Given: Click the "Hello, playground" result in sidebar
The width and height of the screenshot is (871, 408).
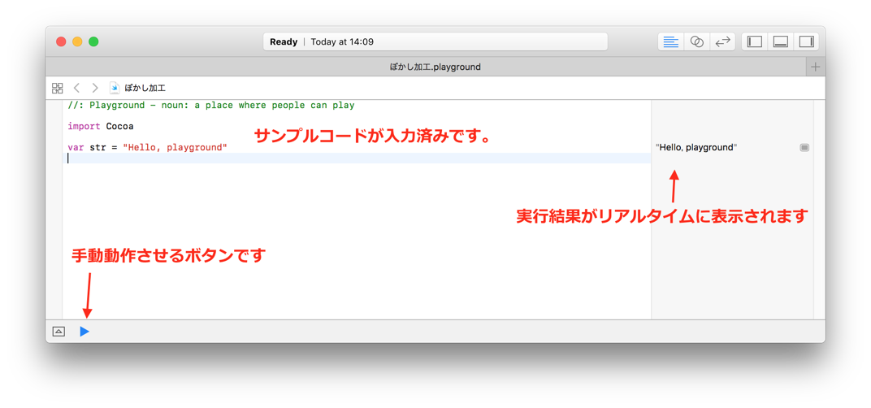Looking at the screenshot, I should click(696, 147).
